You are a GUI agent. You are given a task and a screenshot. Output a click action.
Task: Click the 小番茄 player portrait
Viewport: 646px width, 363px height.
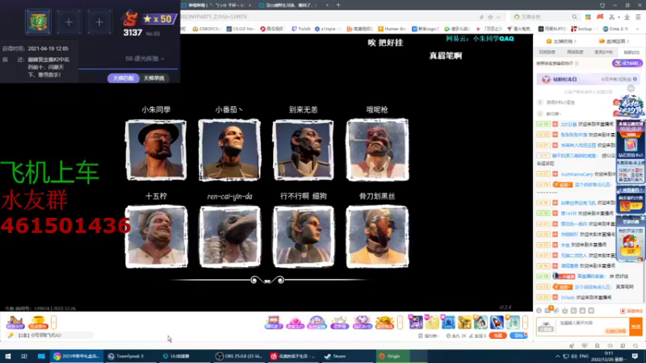coord(229,150)
